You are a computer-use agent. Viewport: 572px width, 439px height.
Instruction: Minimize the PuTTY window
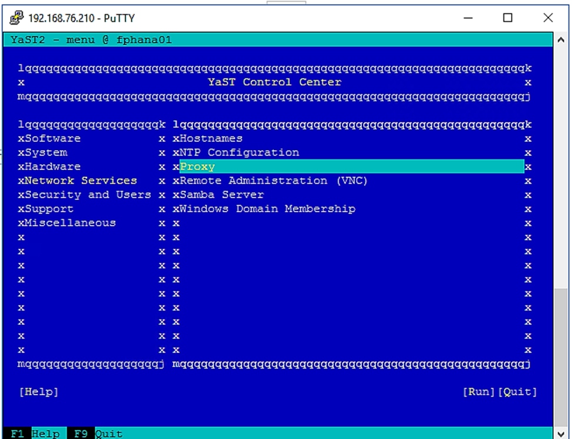(468, 18)
